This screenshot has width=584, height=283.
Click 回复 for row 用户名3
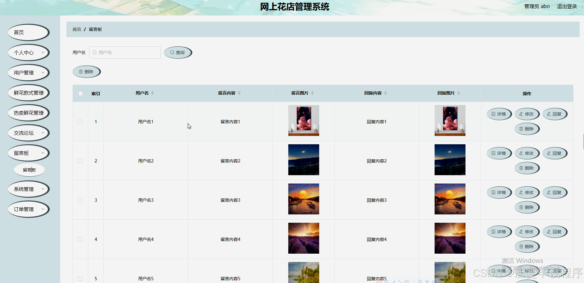click(555, 192)
